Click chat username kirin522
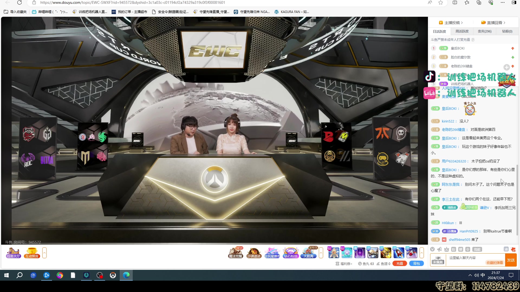Screen dimensions: 520x292 448,121
